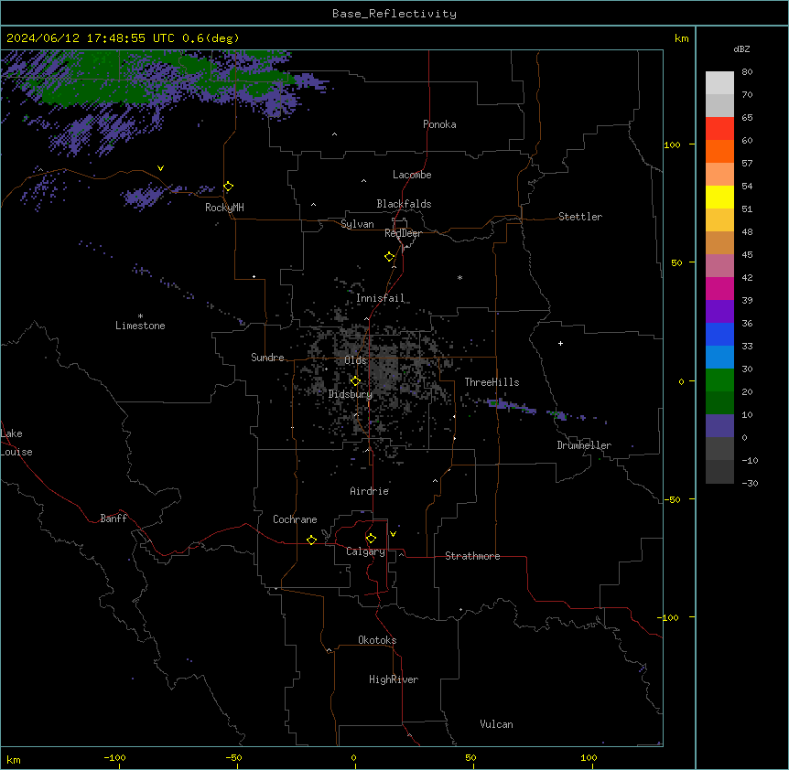Click the Olds city label
Screen dimensions: 789x770
[x=355, y=360]
